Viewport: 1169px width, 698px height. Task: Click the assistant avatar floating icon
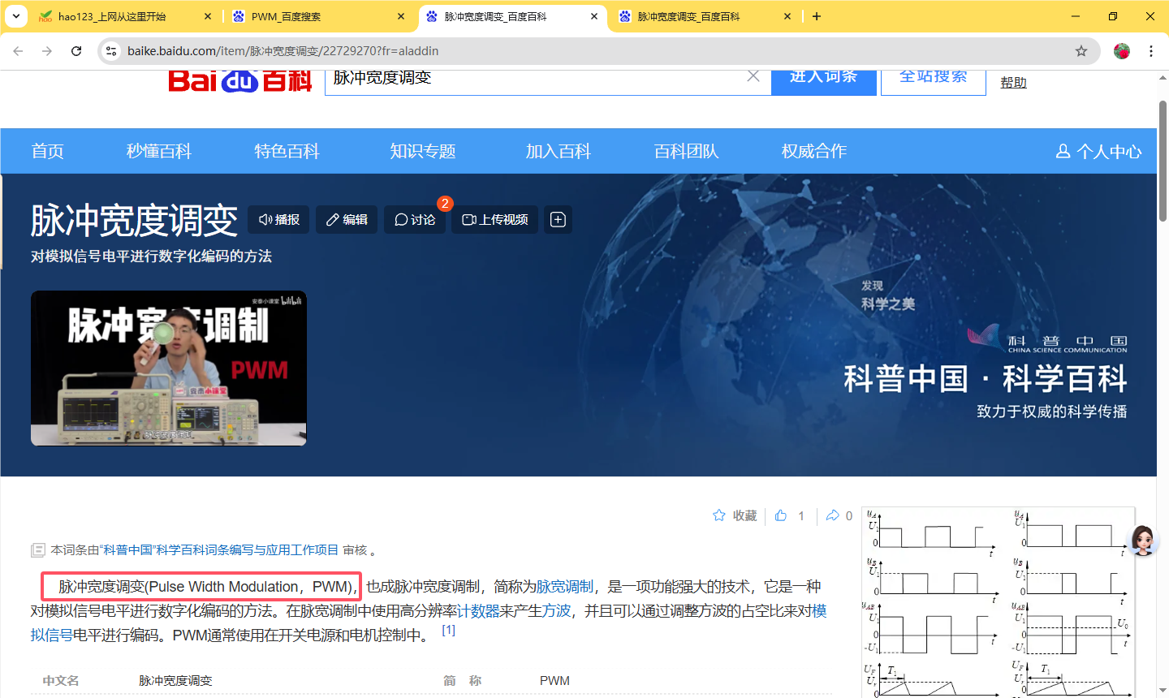click(1143, 540)
